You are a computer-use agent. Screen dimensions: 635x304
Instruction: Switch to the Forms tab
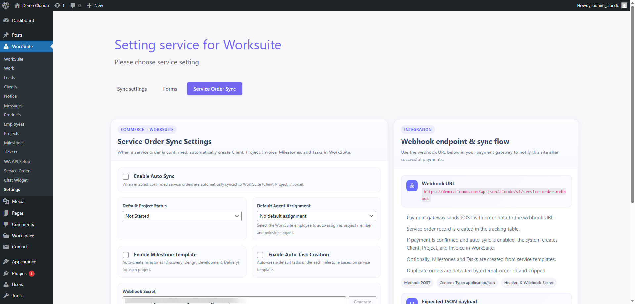point(170,89)
